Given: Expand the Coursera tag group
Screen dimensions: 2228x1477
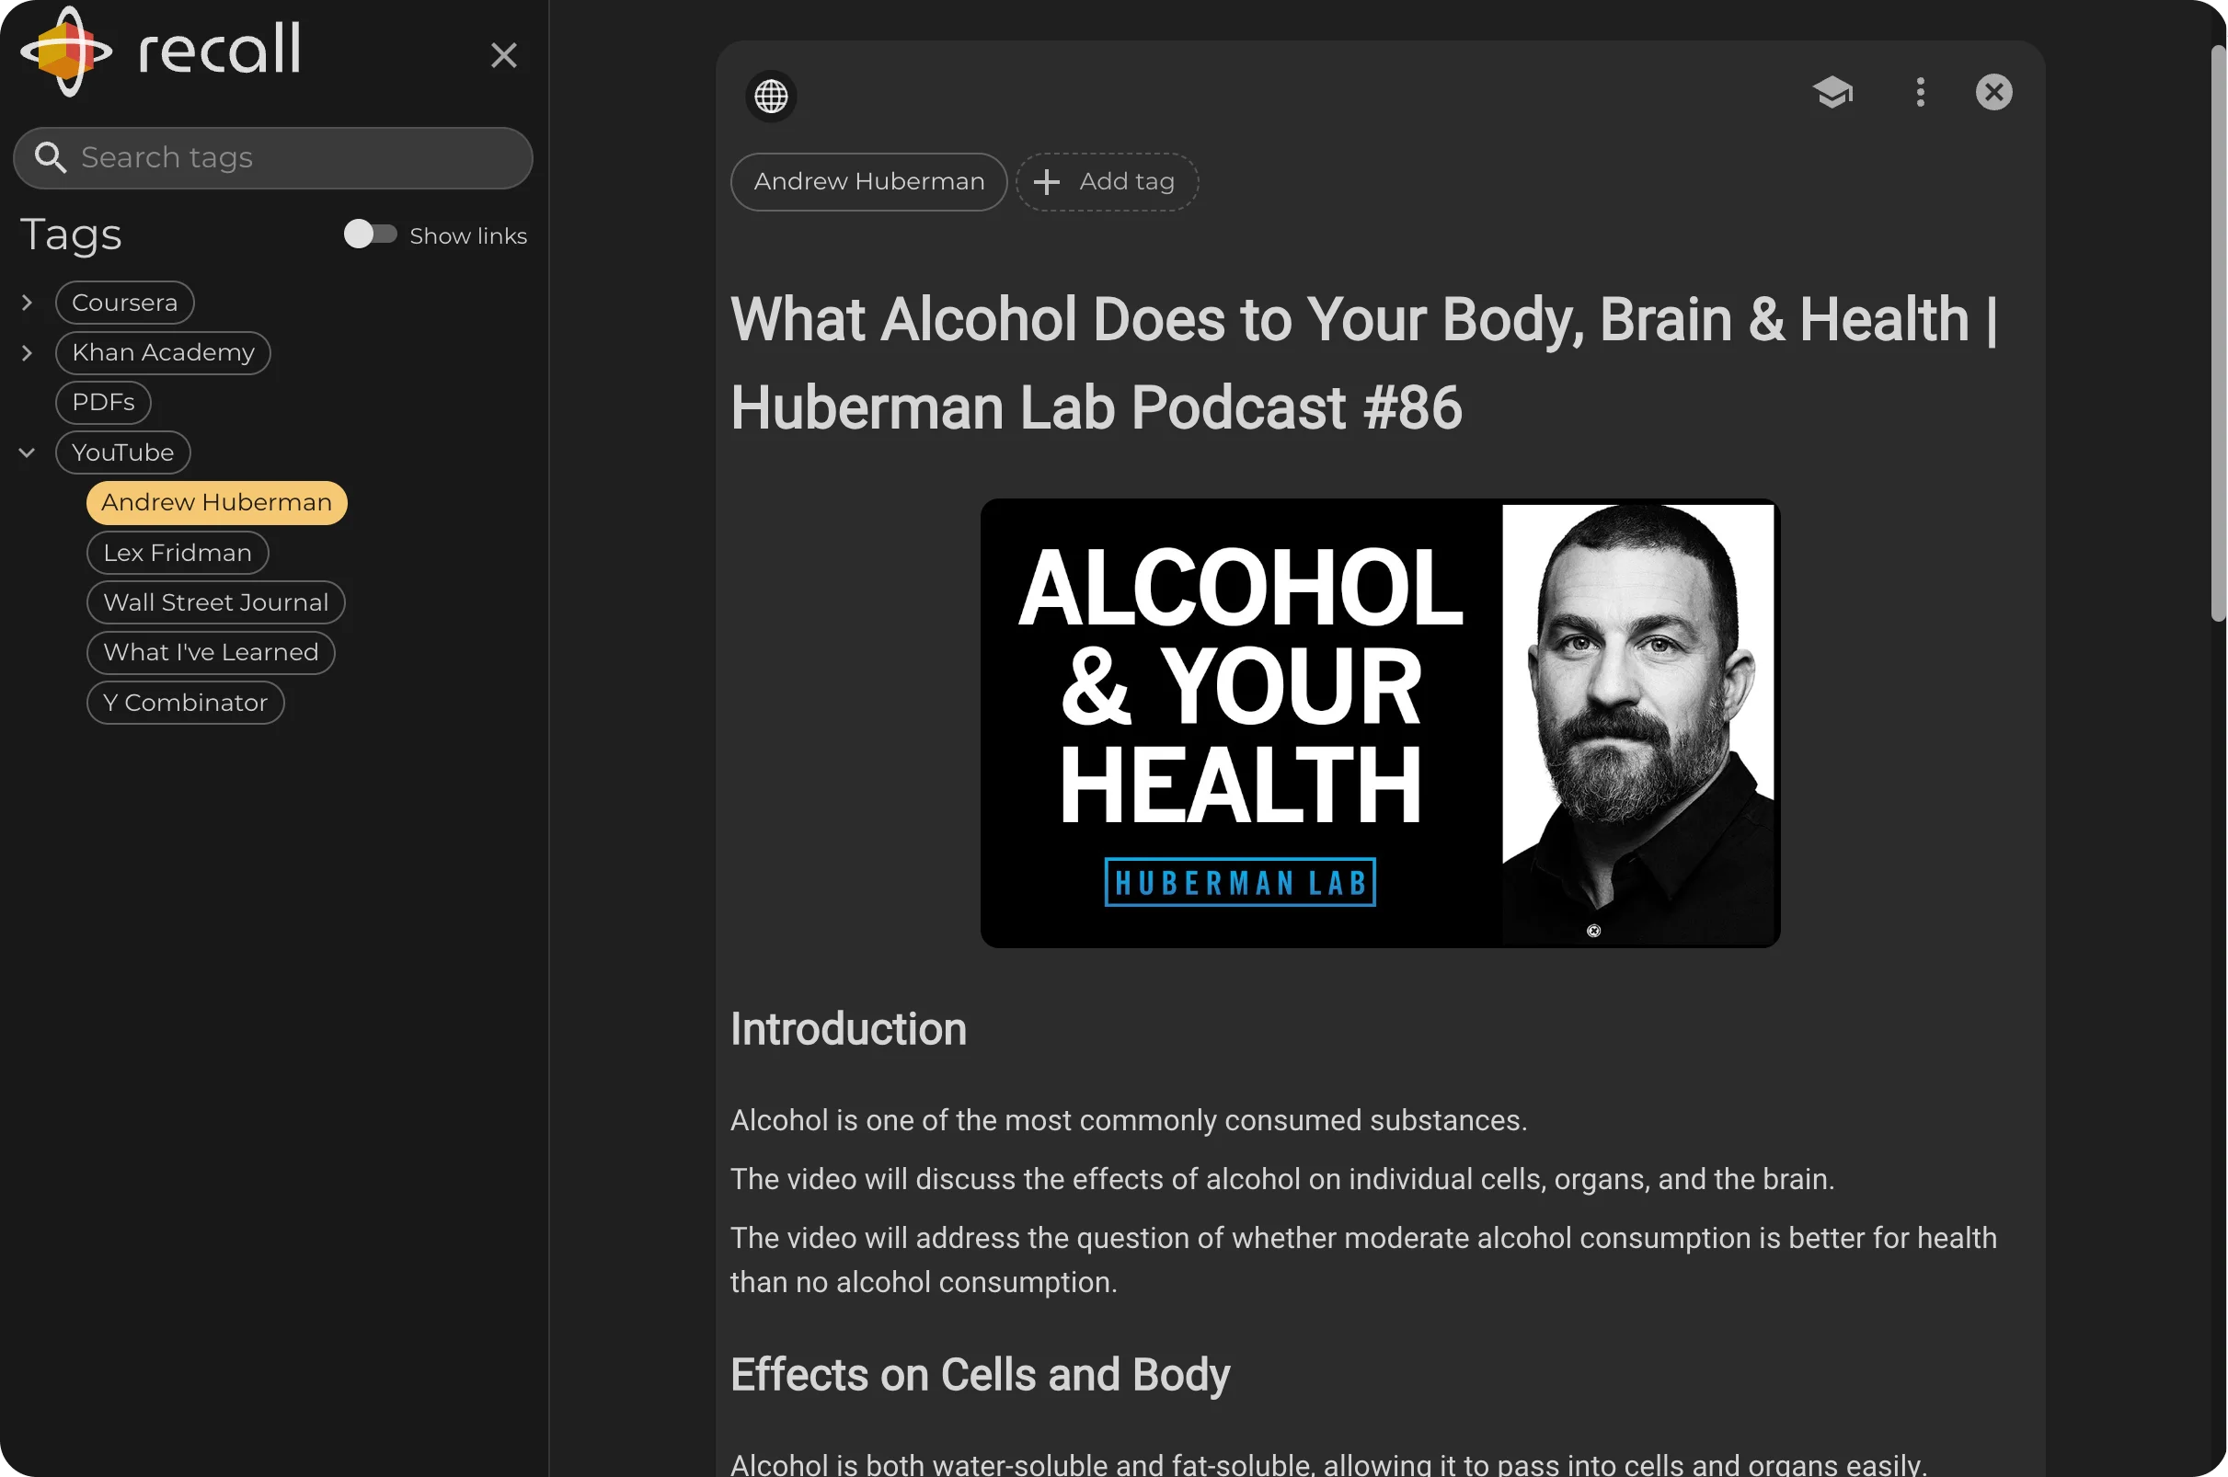Looking at the screenshot, I should tap(27, 302).
